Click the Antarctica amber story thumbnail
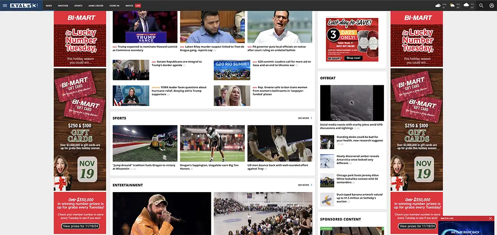 coord(327,161)
